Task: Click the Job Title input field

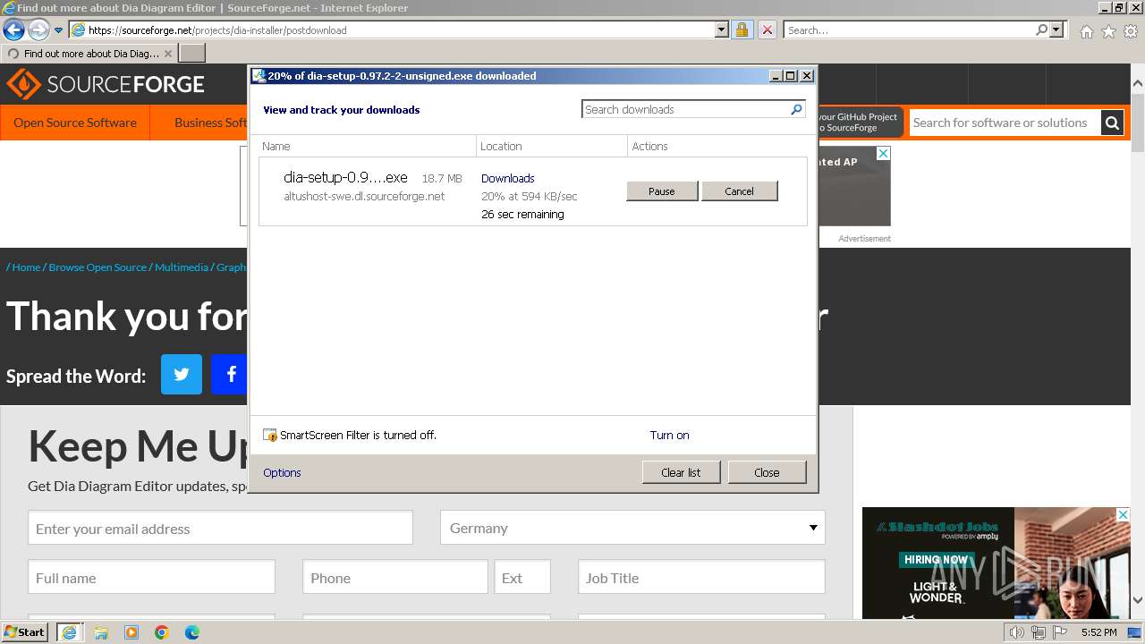Action: (701, 577)
